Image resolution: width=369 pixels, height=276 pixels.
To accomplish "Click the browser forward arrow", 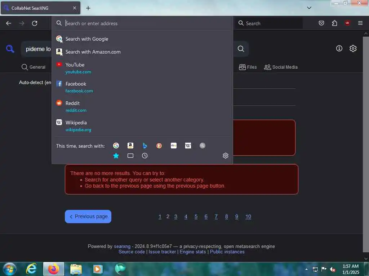I will click(22, 23).
